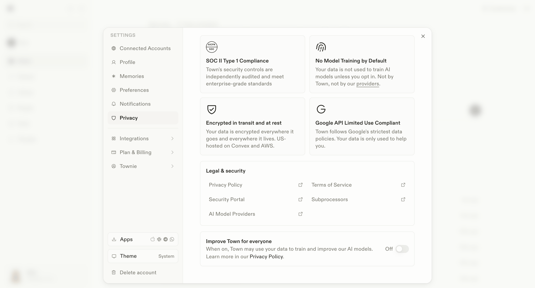Screen dimensions: 535x288
Task: Open the Memories settings page
Action: tap(143, 76)
